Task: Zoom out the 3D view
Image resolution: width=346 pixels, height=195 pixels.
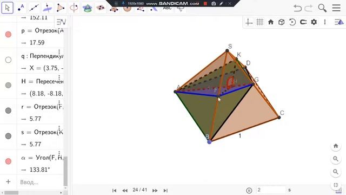Action: coord(336,172)
